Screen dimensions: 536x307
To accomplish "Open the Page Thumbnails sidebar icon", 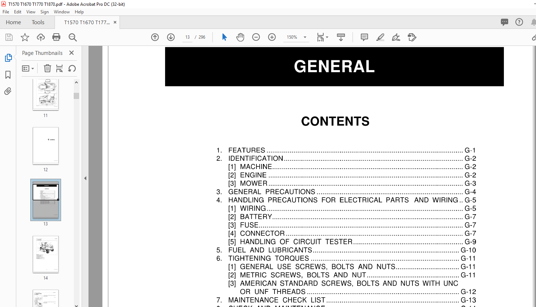I will coord(8,58).
